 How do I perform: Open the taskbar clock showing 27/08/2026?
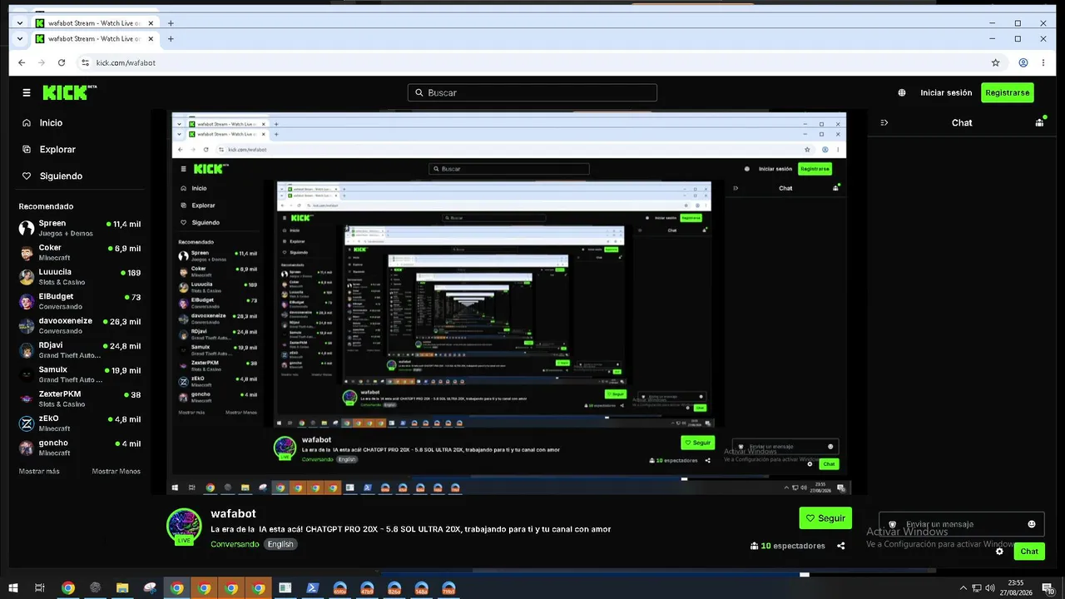click(x=1015, y=588)
